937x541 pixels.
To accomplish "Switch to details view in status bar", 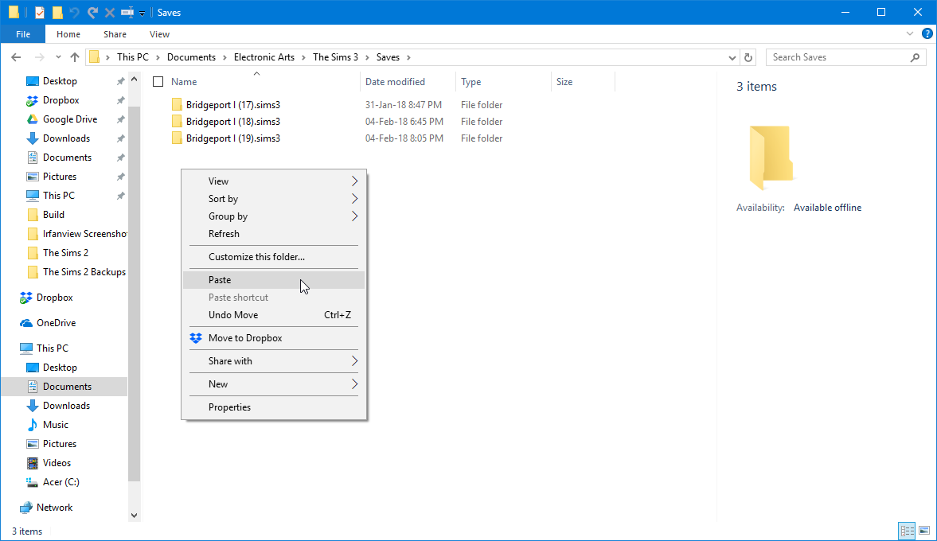I will coord(907,530).
